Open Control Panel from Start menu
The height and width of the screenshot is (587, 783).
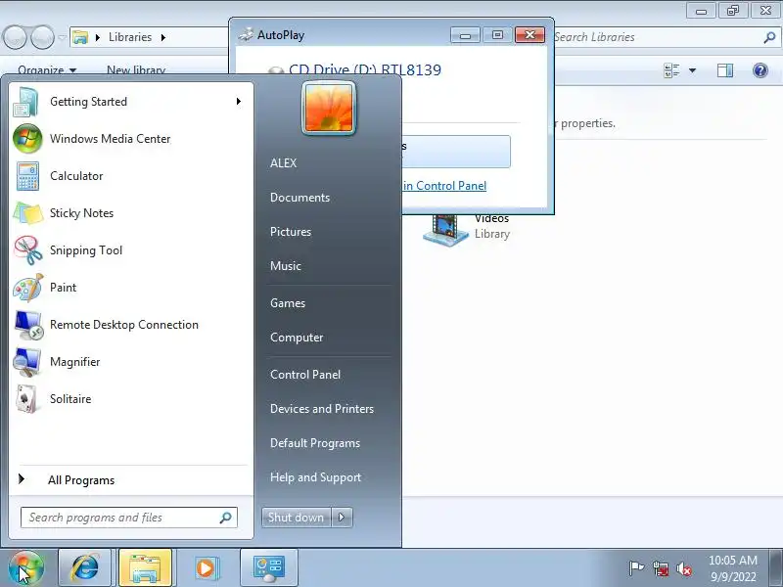point(305,375)
